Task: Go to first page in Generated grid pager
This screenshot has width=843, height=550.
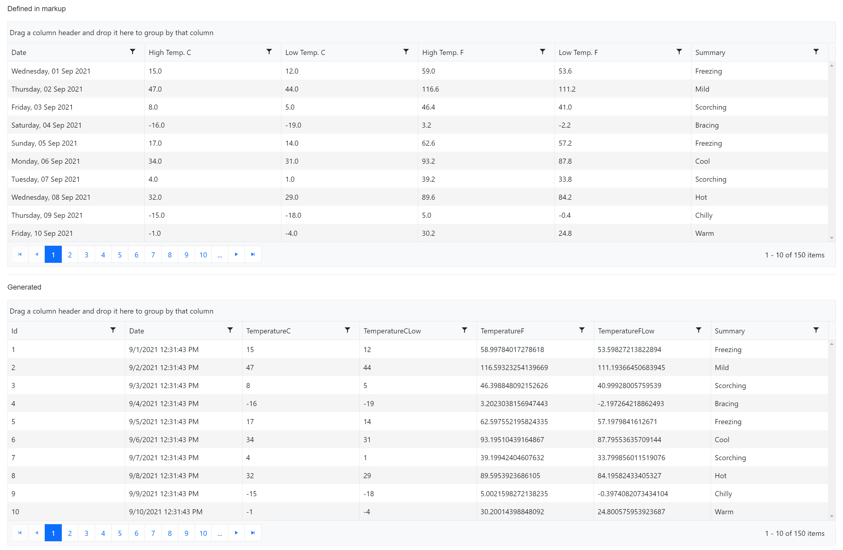Action: [20, 533]
